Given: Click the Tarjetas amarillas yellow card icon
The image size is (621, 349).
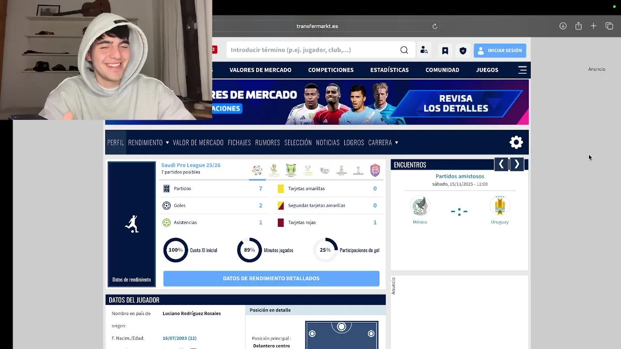Looking at the screenshot, I should (x=280, y=189).
